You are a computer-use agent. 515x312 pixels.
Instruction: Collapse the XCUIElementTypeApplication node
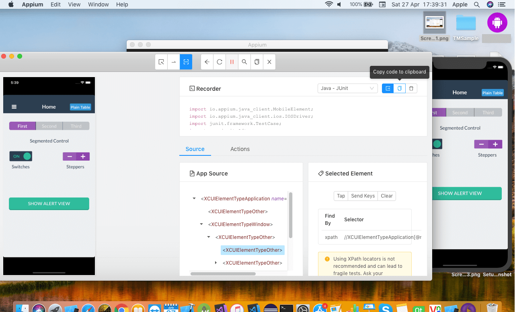click(194, 198)
